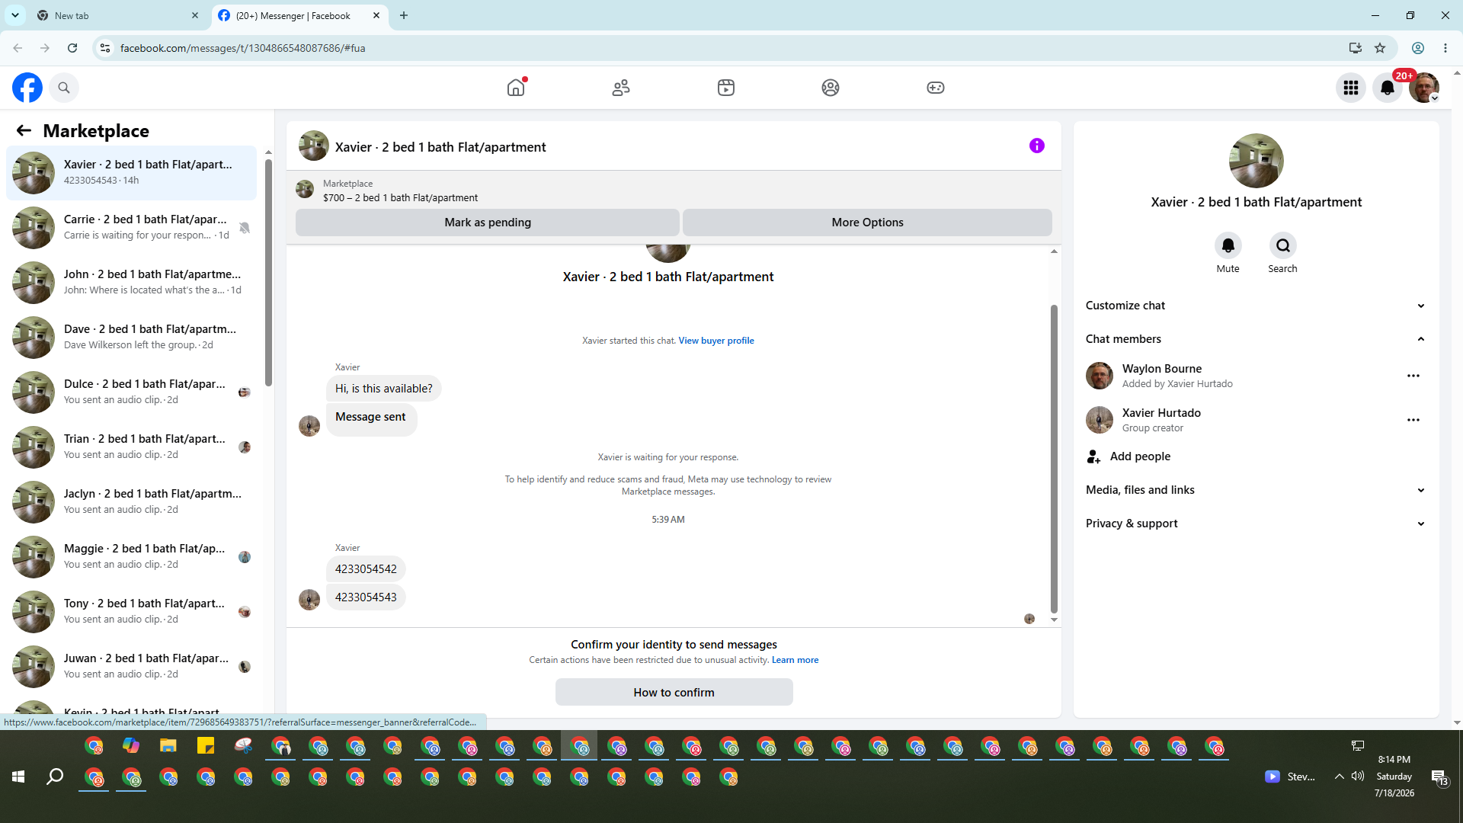Expand the Privacy & support section
Image resolution: width=1463 pixels, height=823 pixels.
[1255, 524]
